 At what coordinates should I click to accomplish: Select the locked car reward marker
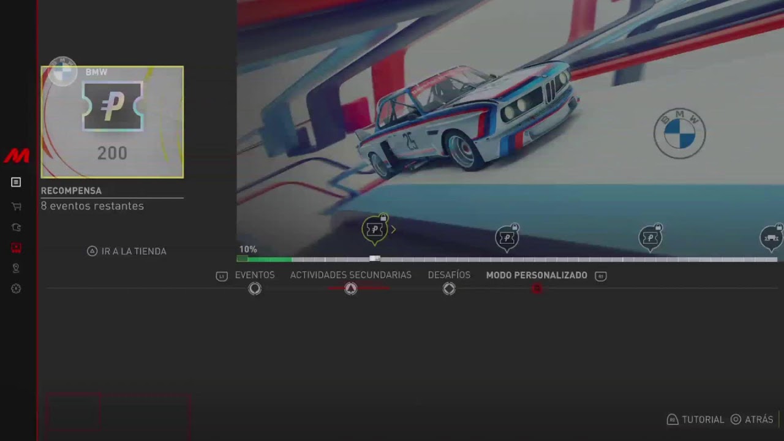tap(772, 237)
